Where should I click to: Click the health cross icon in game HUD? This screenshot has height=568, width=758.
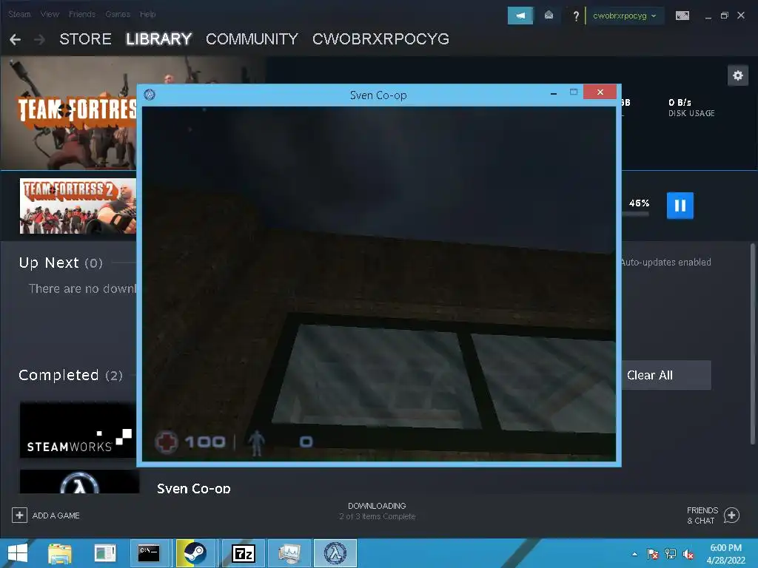point(167,442)
